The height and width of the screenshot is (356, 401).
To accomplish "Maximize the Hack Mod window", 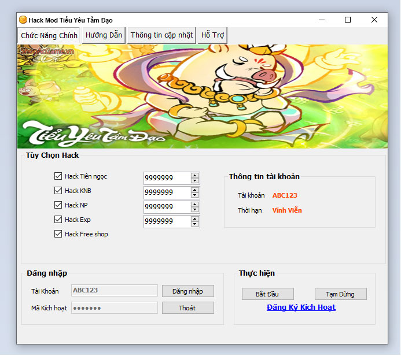I will (348, 20).
